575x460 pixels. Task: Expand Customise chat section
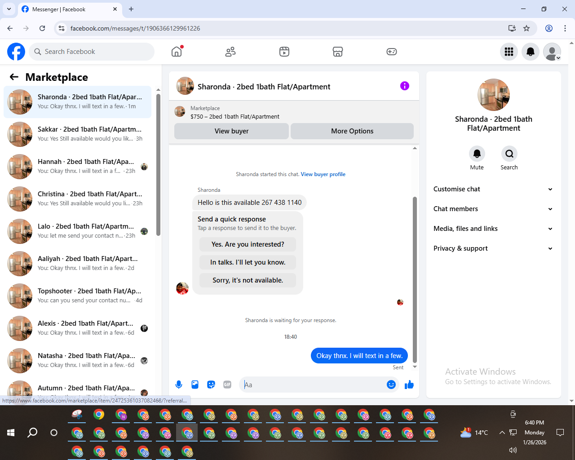(493, 189)
